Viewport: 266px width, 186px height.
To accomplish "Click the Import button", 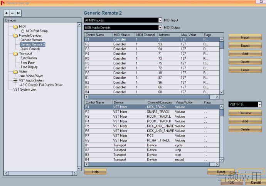I will tap(245, 37).
